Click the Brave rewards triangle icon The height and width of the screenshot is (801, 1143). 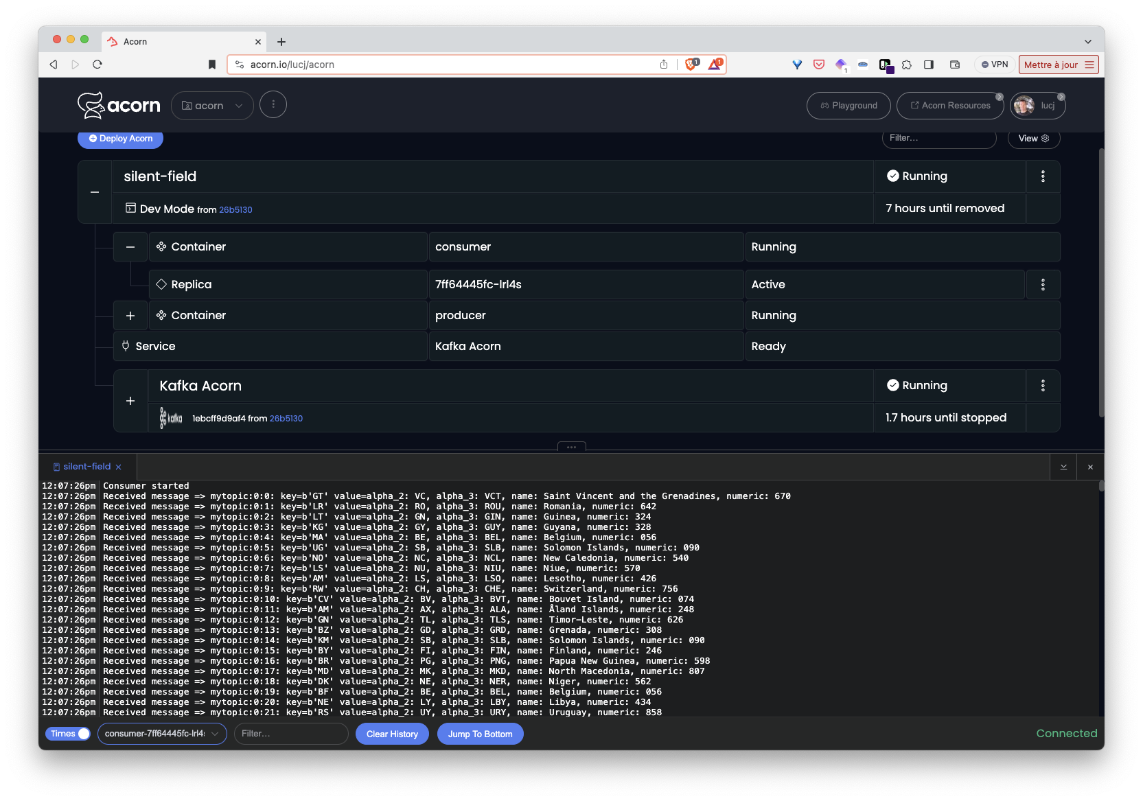(715, 64)
